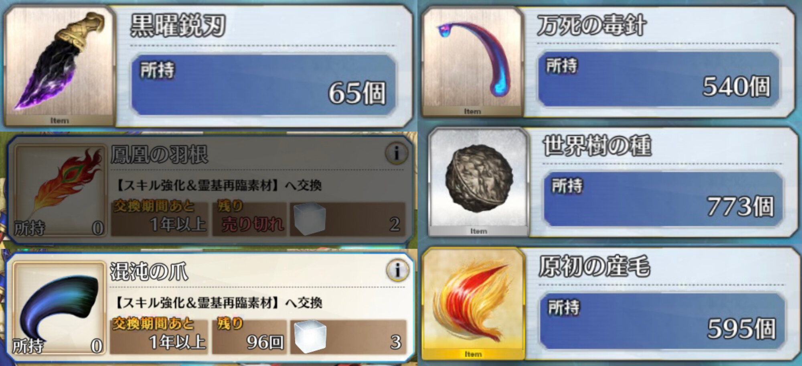Open info for 鳳凰の羽根
The width and height of the screenshot is (802, 366).
click(x=396, y=153)
